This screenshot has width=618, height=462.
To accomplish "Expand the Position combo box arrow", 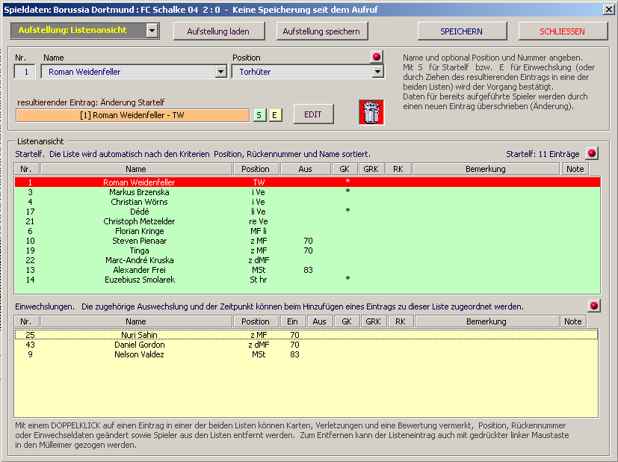I will tap(377, 72).
